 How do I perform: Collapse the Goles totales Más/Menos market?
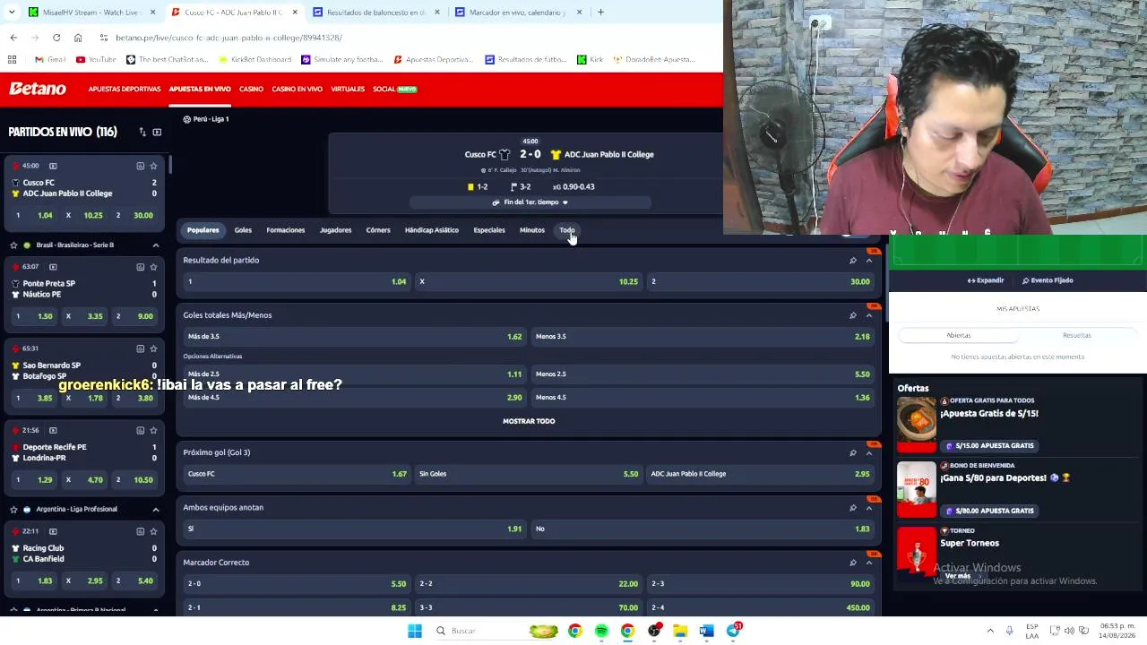coord(868,315)
